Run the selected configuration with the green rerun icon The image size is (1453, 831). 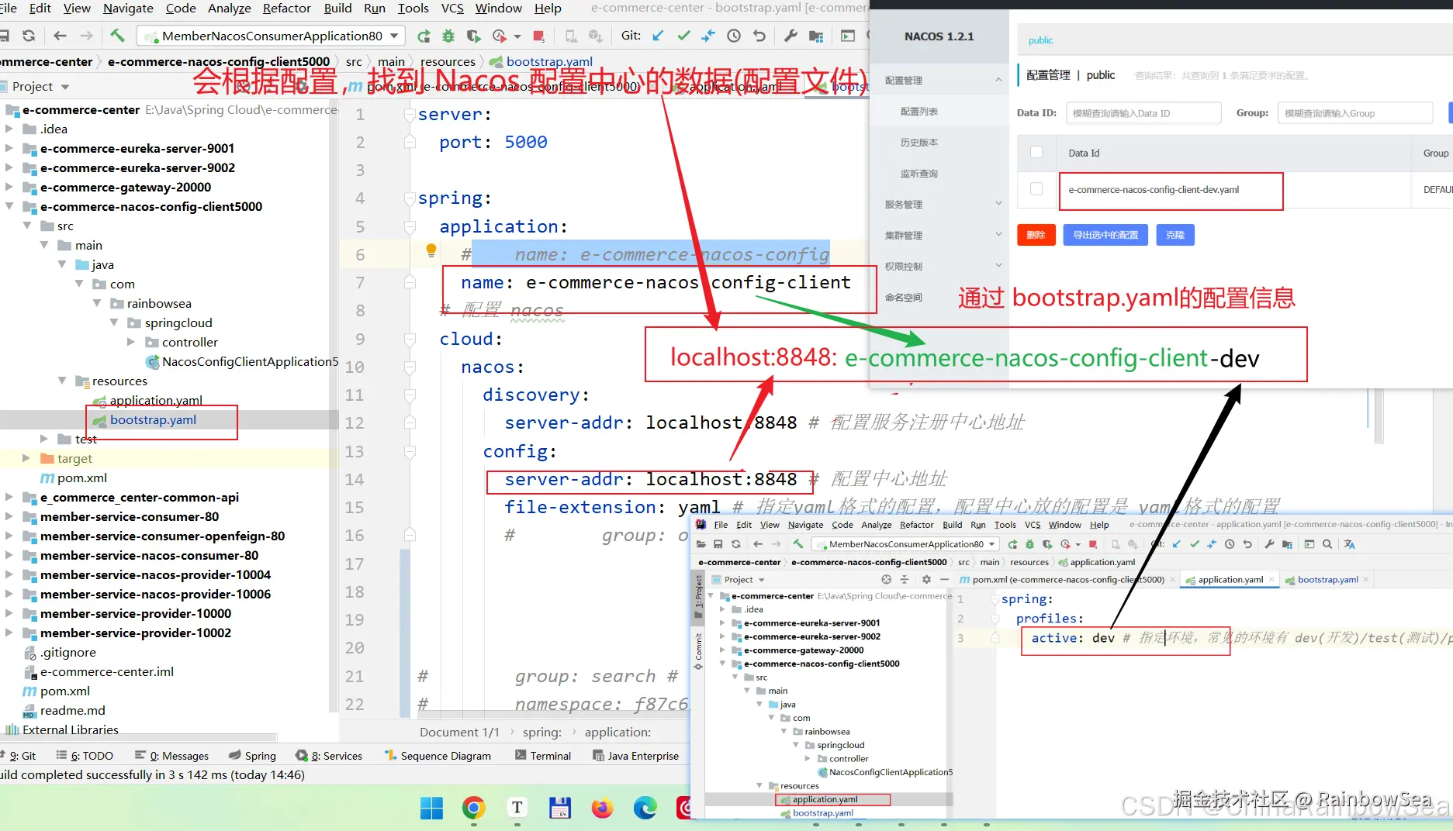pyautogui.click(x=424, y=36)
